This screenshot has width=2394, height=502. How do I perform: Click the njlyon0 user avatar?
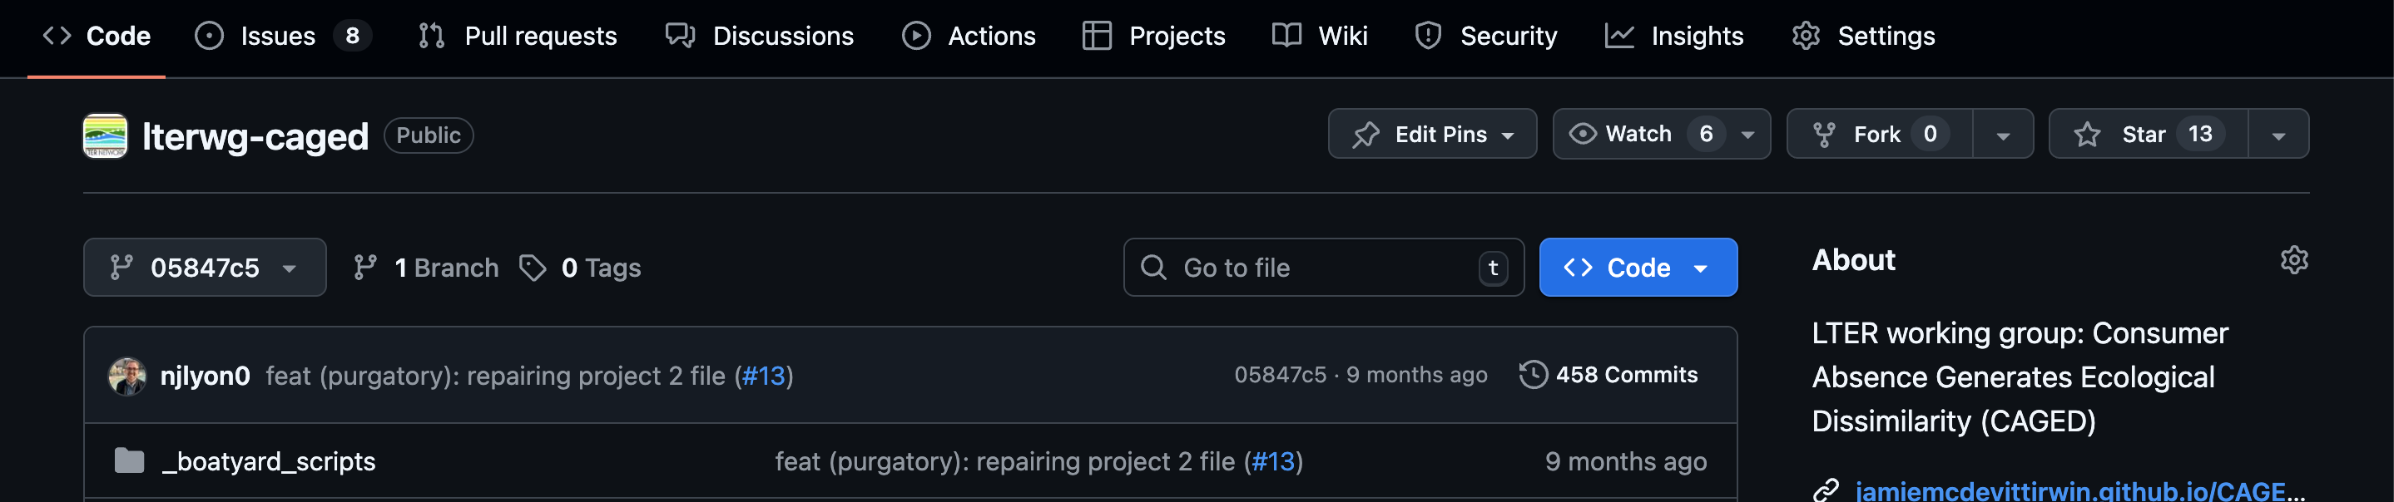(126, 376)
